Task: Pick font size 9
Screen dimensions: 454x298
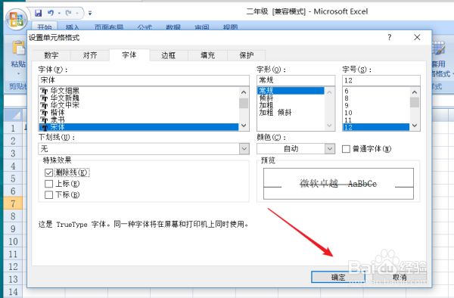Action: click(x=376, y=105)
